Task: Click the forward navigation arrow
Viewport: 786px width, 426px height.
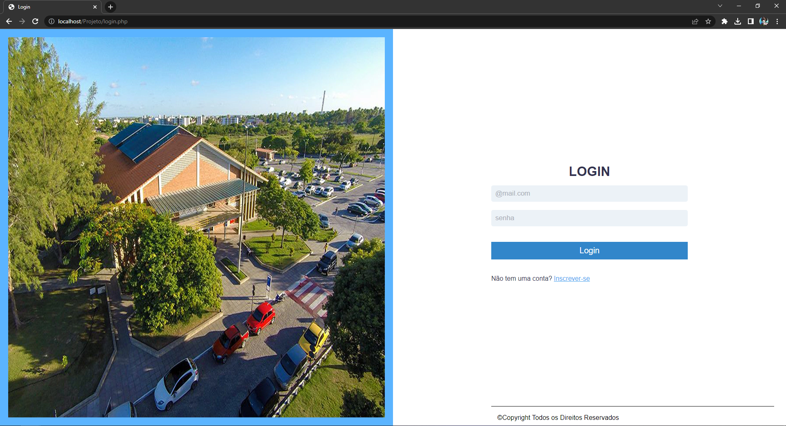Action: click(22, 21)
